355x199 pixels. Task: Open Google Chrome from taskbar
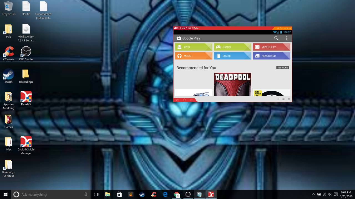click(x=177, y=194)
